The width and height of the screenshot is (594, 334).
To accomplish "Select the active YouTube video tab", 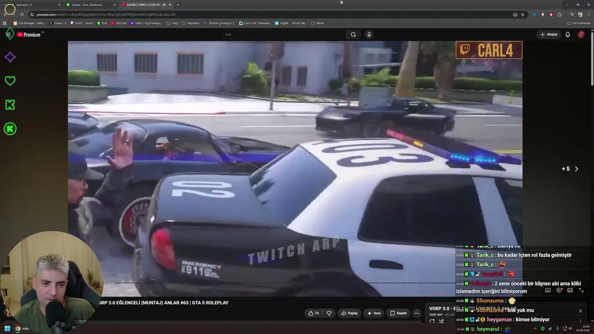I will (x=146, y=5).
